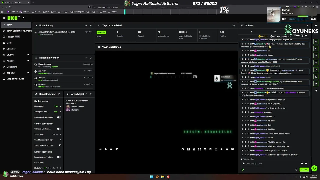This screenshot has height=180, width=320.
Task: Click the camera icon in preview controls
Action: pyautogui.click(x=183, y=149)
